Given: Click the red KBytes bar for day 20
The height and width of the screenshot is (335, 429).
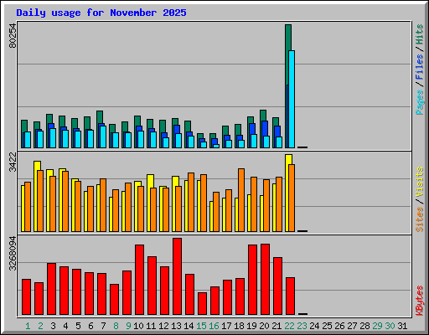Looking at the screenshot, I should (x=265, y=280).
